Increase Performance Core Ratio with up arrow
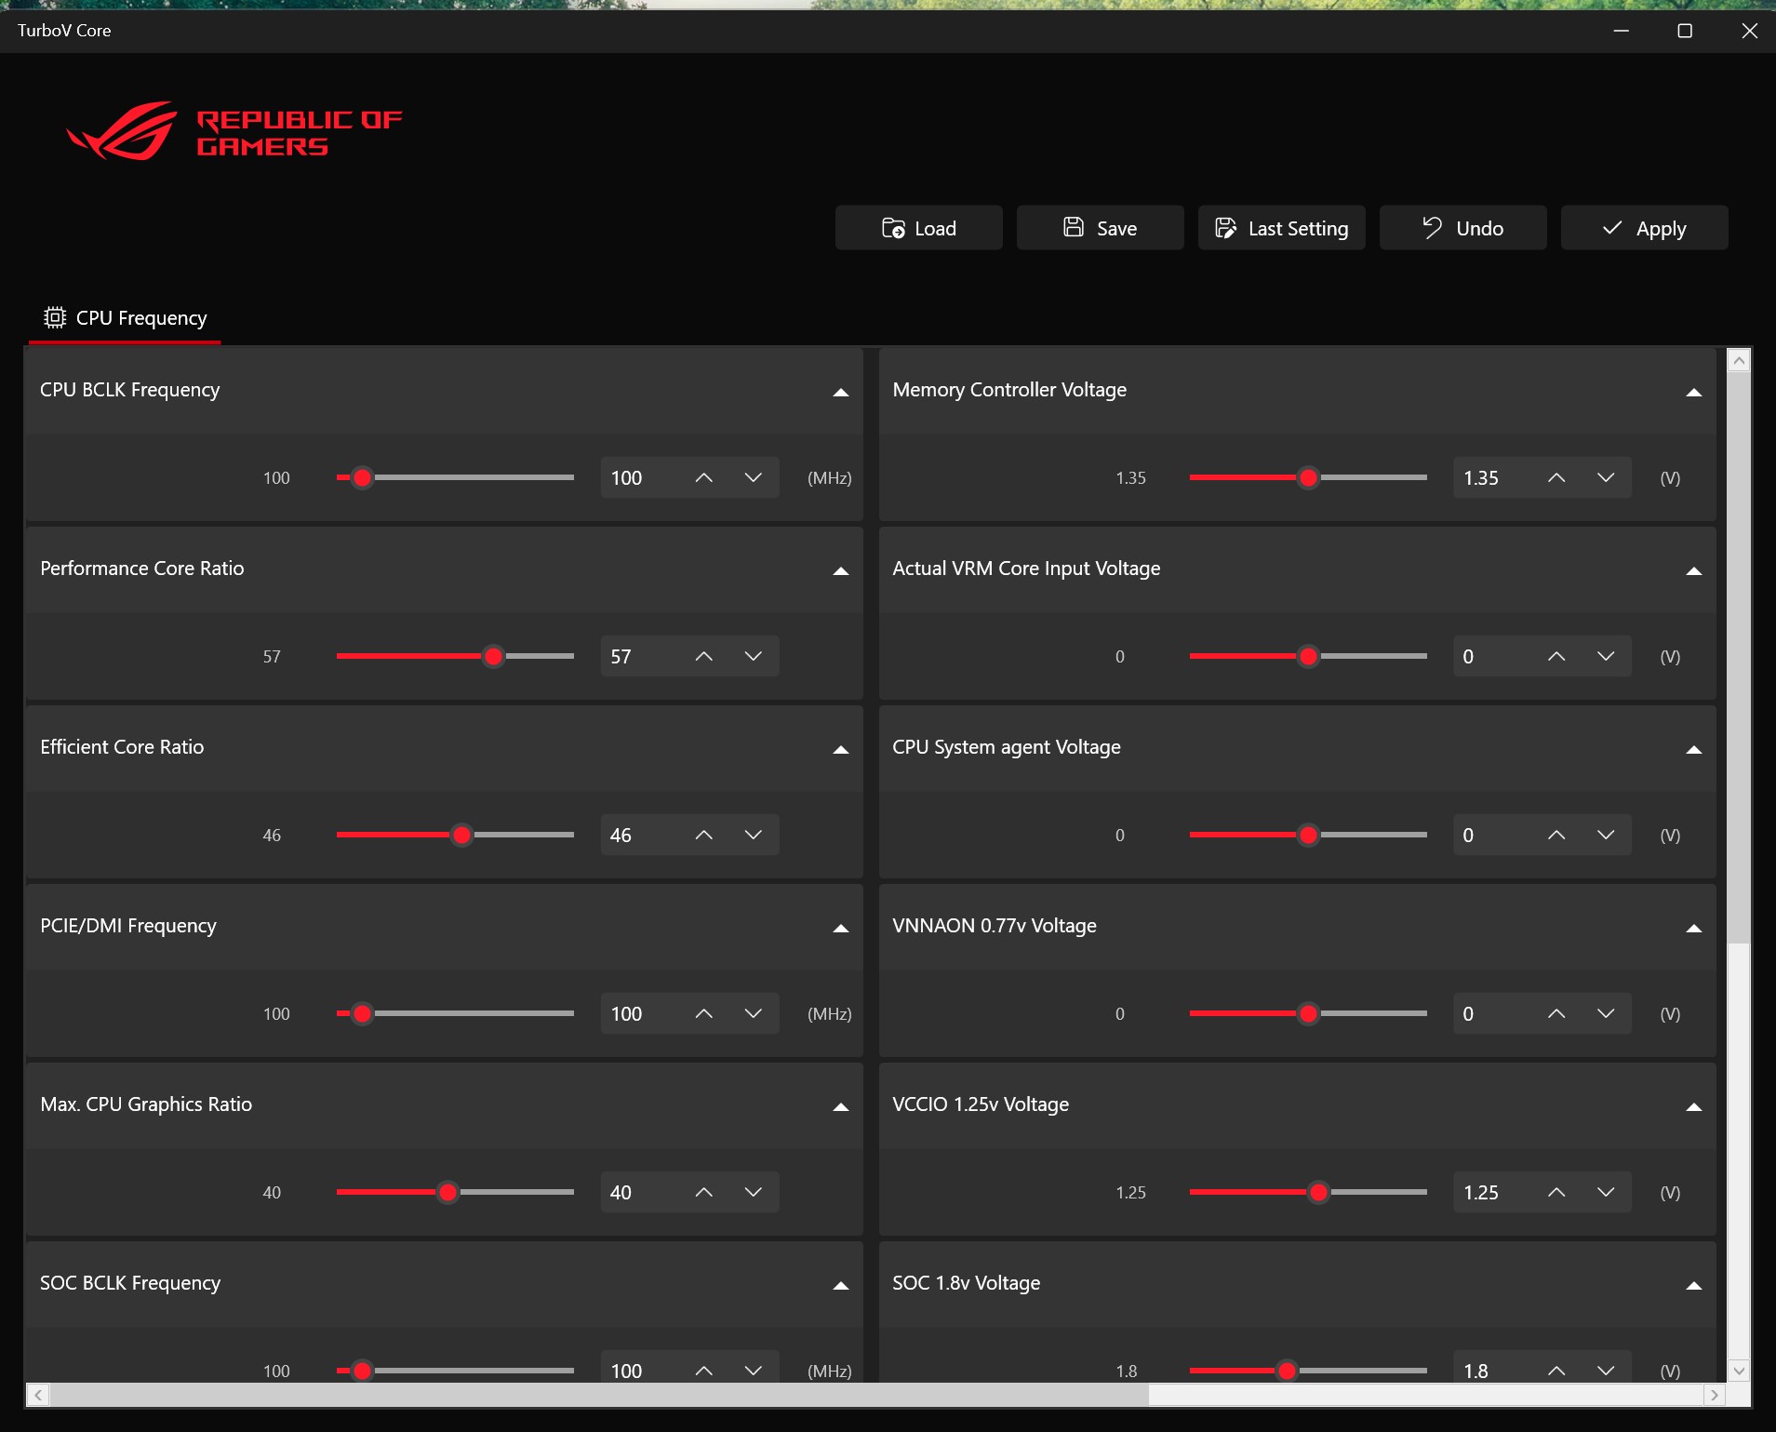Image resolution: width=1776 pixels, height=1432 pixels. [704, 656]
